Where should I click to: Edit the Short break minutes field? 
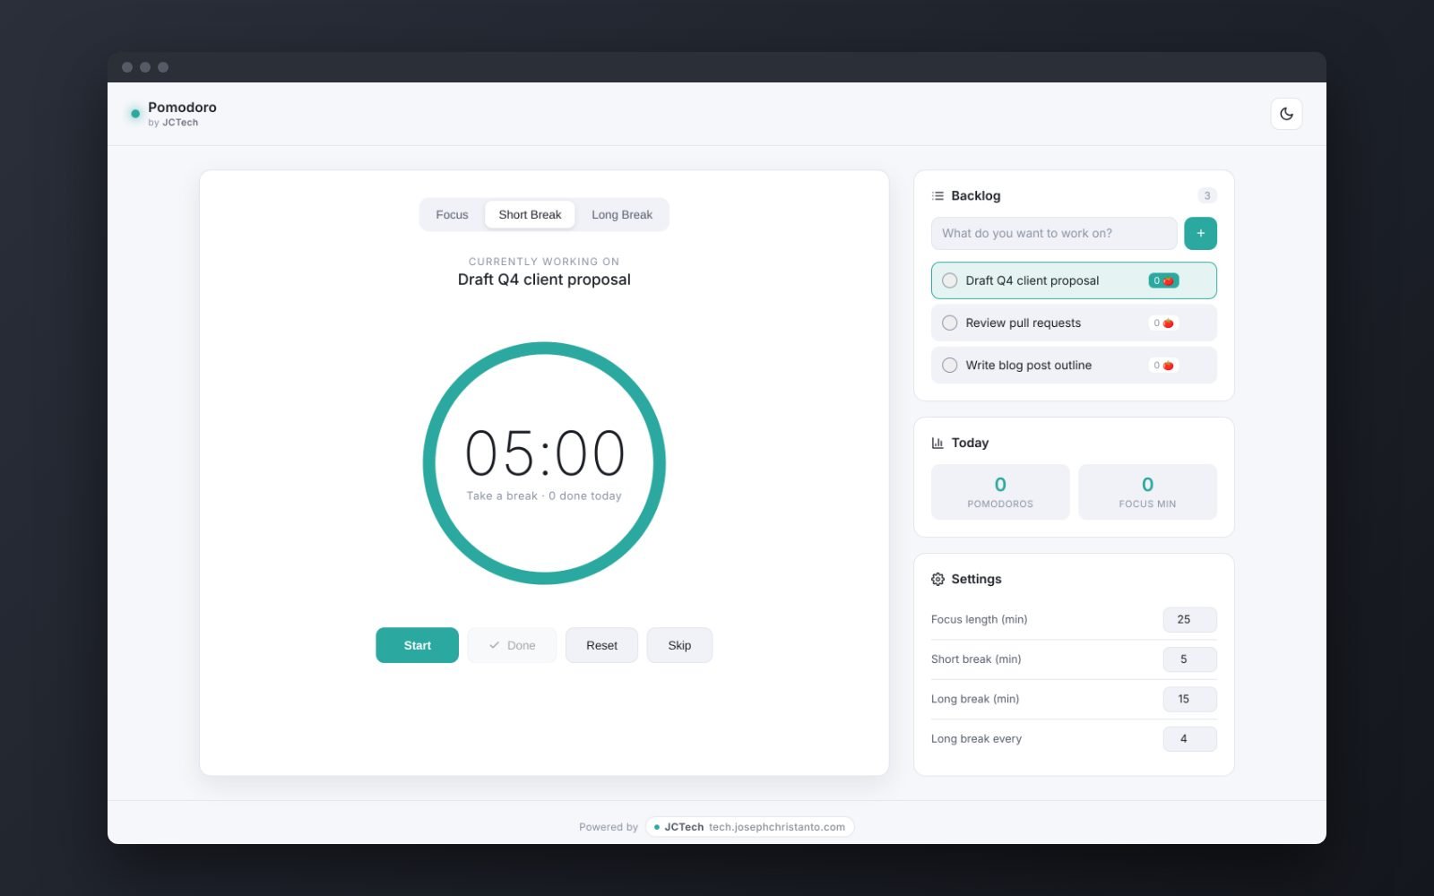click(1189, 659)
